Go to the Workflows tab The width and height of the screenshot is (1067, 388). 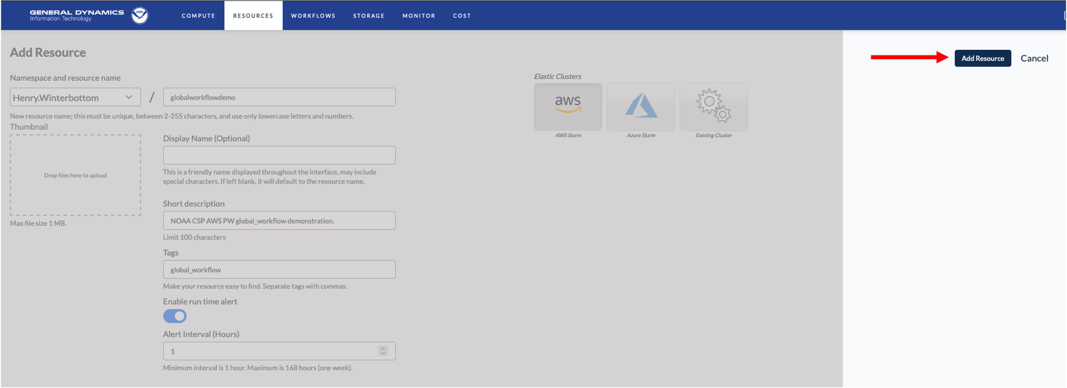(313, 16)
